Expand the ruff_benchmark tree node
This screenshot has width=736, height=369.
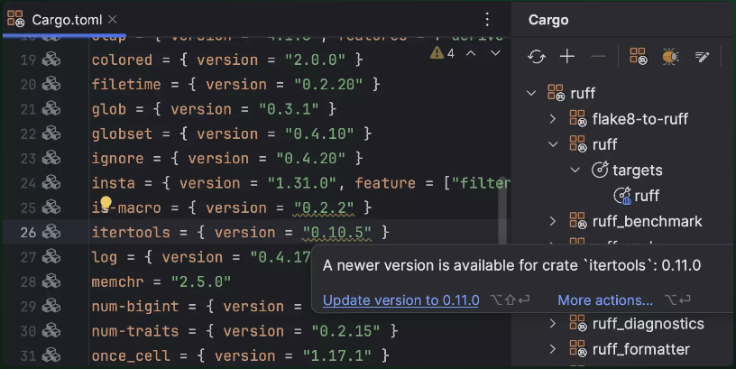click(553, 221)
